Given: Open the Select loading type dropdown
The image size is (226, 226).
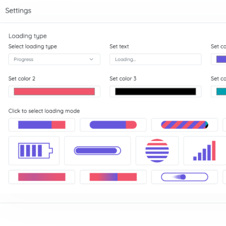Looking at the screenshot, I should click(54, 59).
